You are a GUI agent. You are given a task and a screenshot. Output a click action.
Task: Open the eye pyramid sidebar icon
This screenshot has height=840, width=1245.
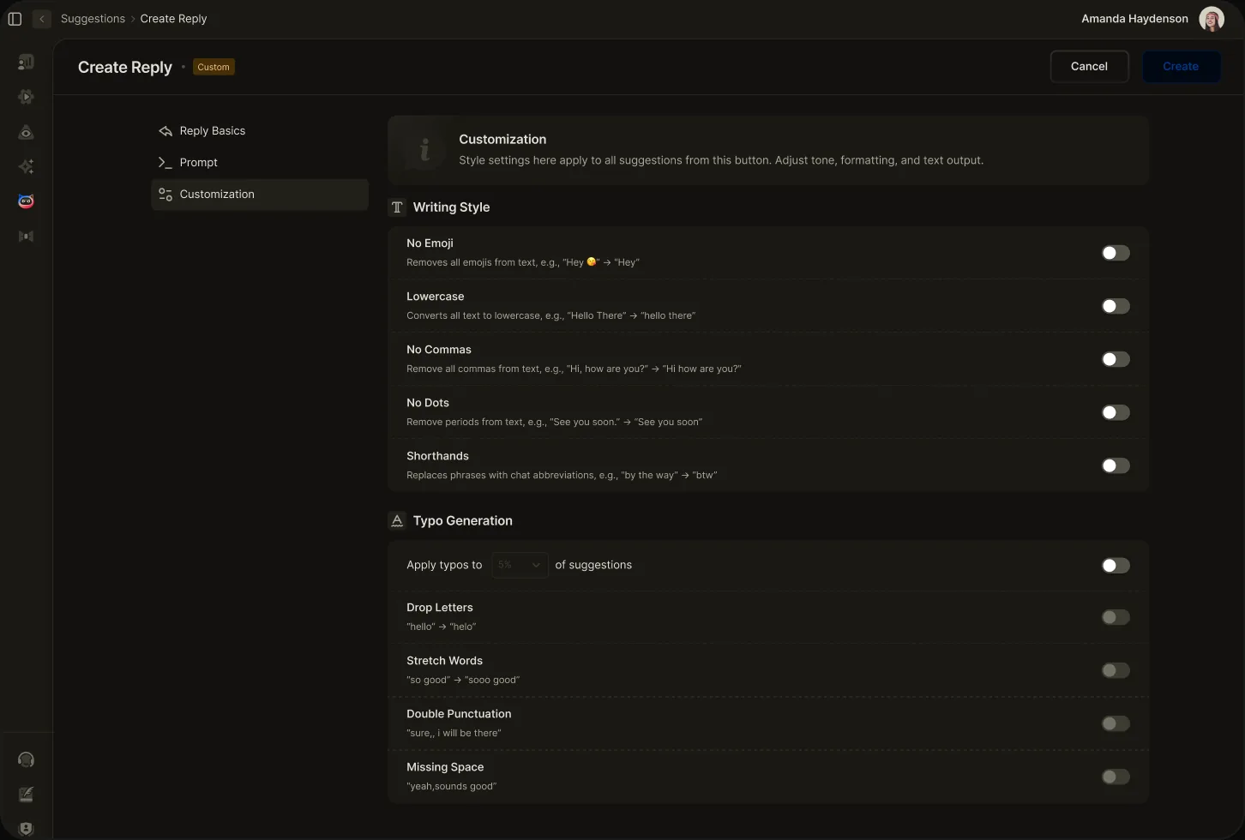pos(26,132)
